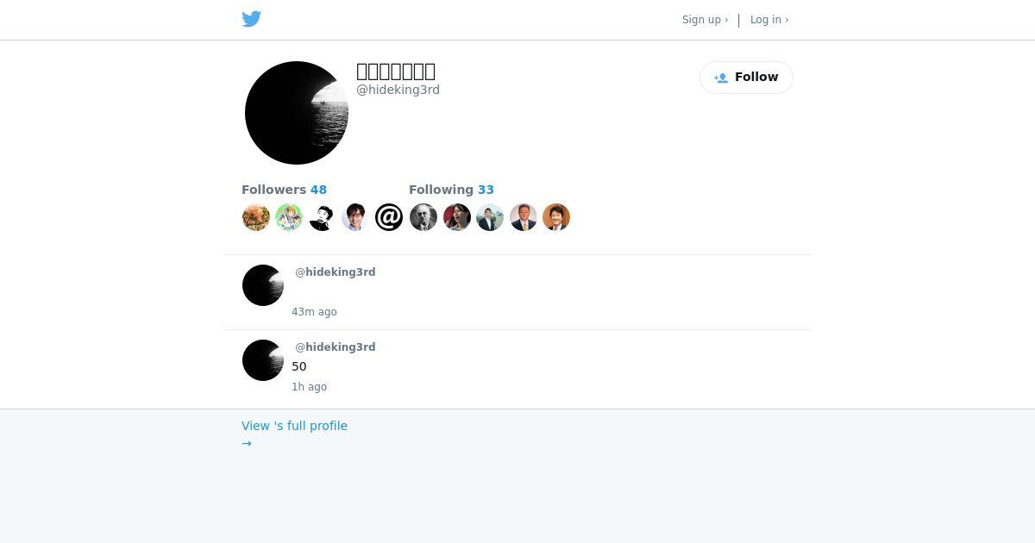Select the woman in red following avatar

(x=456, y=217)
